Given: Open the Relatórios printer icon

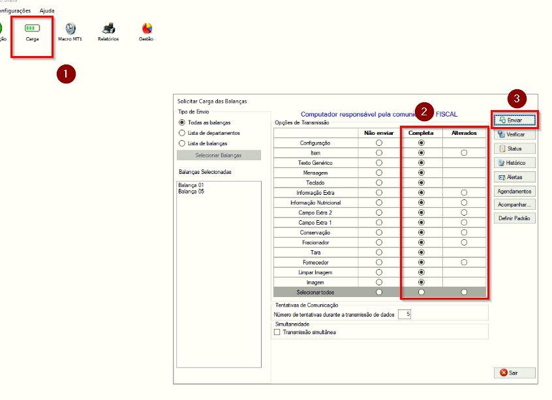Looking at the screenshot, I should point(108,33).
